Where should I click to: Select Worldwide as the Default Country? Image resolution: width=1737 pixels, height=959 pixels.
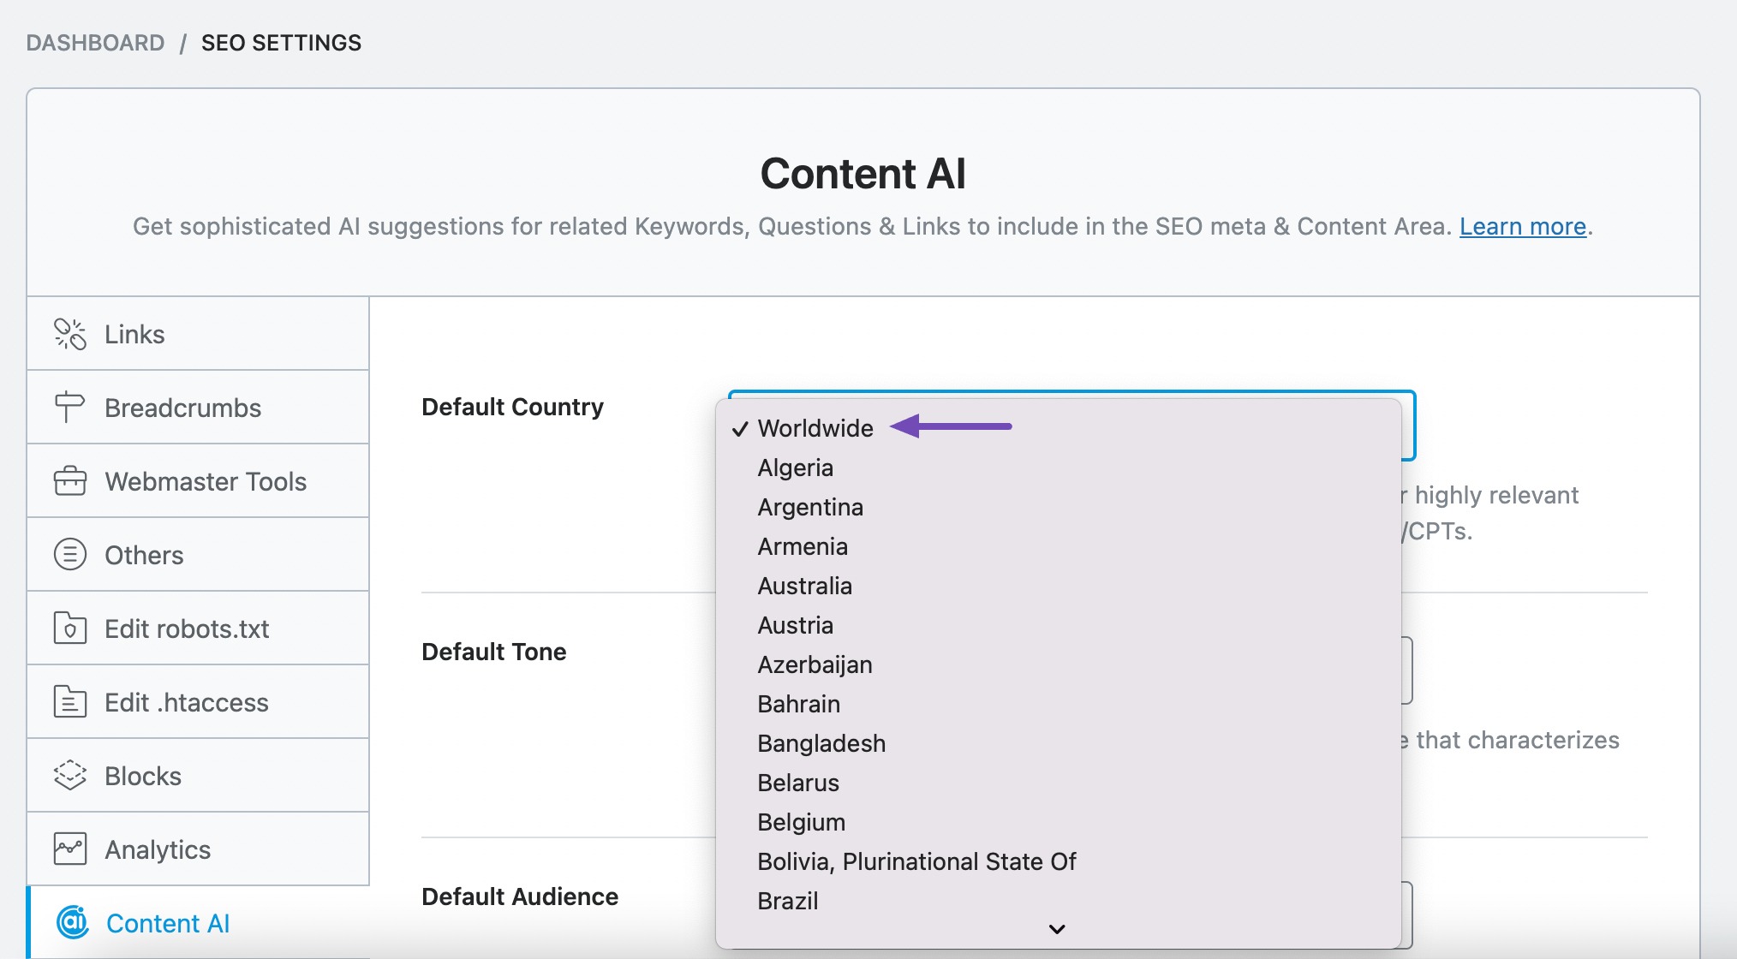(x=815, y=427)
